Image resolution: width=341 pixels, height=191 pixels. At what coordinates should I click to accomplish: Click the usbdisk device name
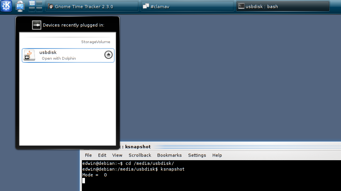pyautogui.click(x=48, y=52)
